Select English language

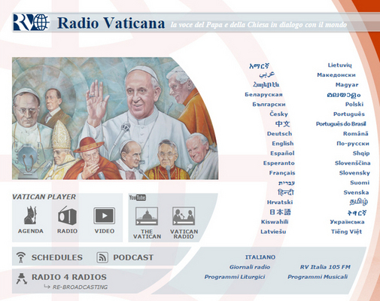(283, 144)
